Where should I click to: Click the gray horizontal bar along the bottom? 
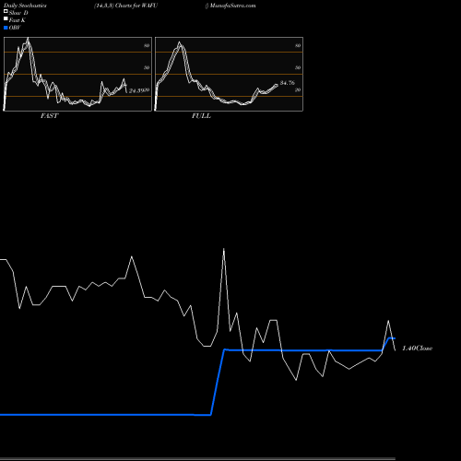coord(197,458)
